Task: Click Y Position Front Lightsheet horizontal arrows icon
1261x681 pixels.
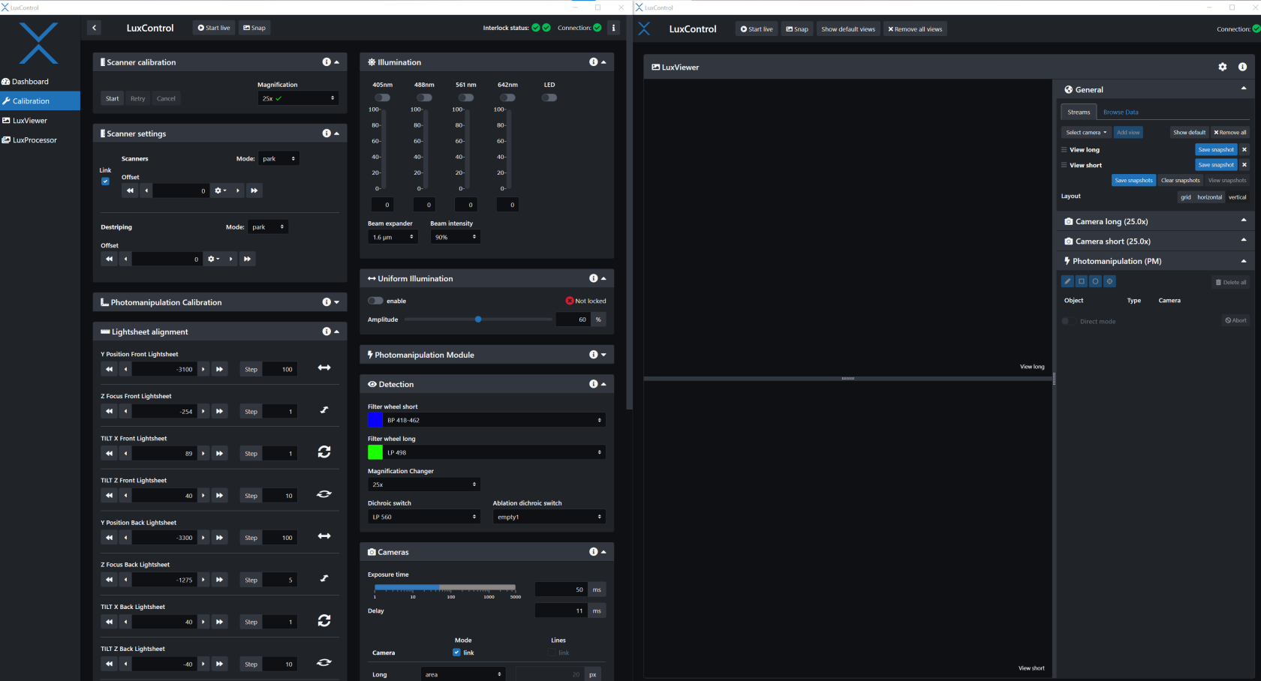Action: pyautogui.click(x=324, y=367)
